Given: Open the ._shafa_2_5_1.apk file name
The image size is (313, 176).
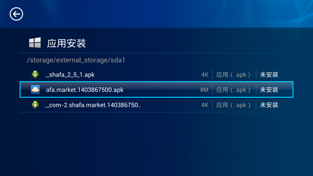Looking at the screenshot, I should tap(70, 75).
